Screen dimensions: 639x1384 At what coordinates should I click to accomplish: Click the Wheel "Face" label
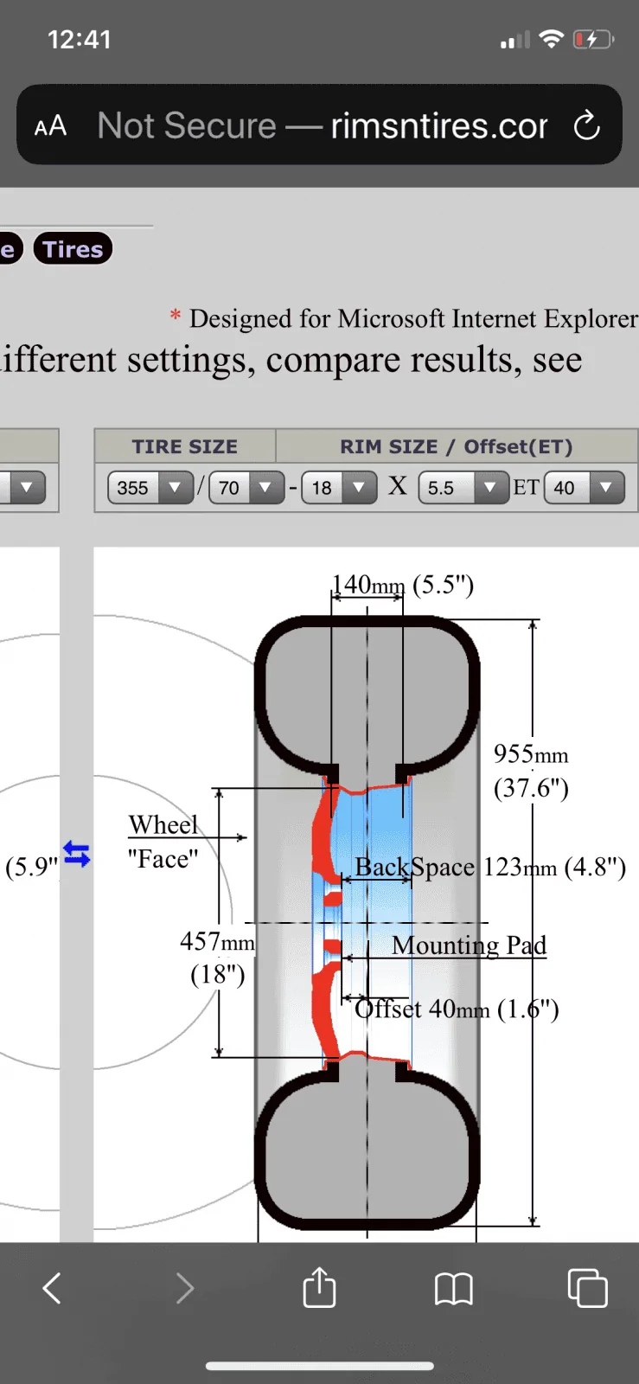[163, 842]
